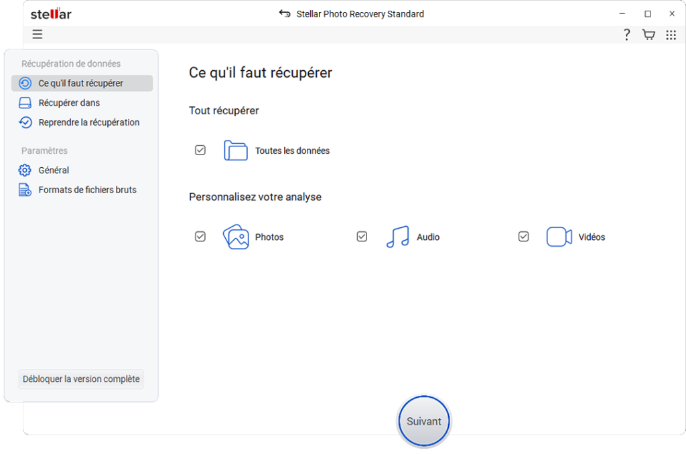Viewport: 686px width, 454px height.
Task: Click the shopping cart buy icon
Action: point(648,35)
